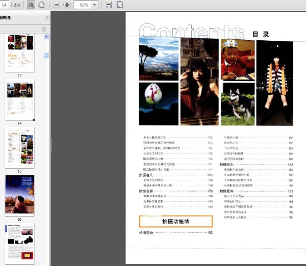The height and width of the screenshot is (266, 306).
Task: Click the thumbnail panel trash icon
Action: [44, 29]
